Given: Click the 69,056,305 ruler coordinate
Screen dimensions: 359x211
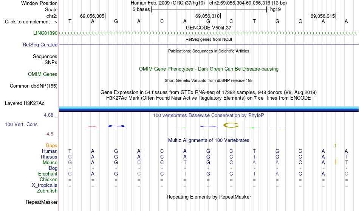Looking at the screenshot, I should [x=92, y=16].
